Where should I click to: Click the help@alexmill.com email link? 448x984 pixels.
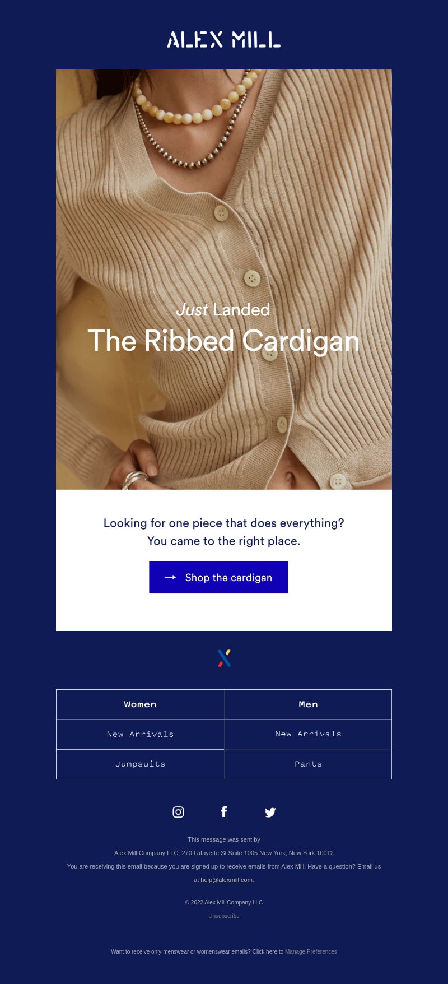pos(226,880)
